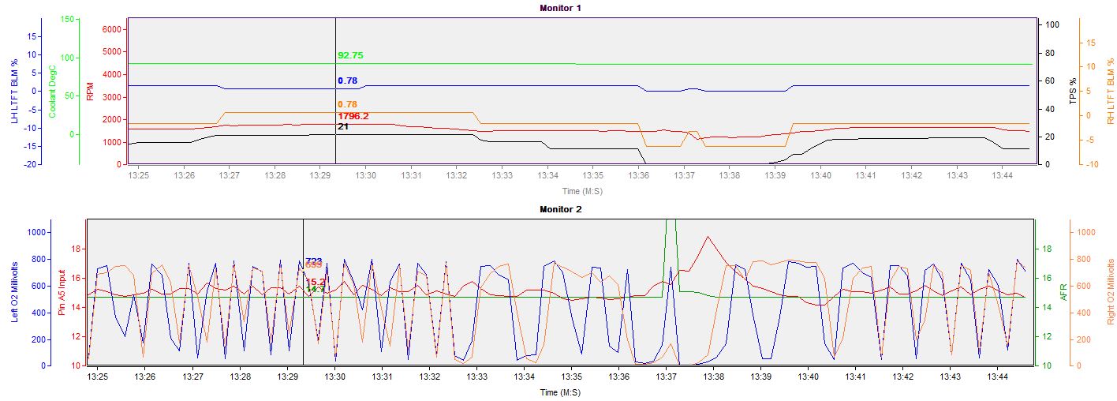Click the 13:33 time tick in Monitor 2

coord(476,377)
